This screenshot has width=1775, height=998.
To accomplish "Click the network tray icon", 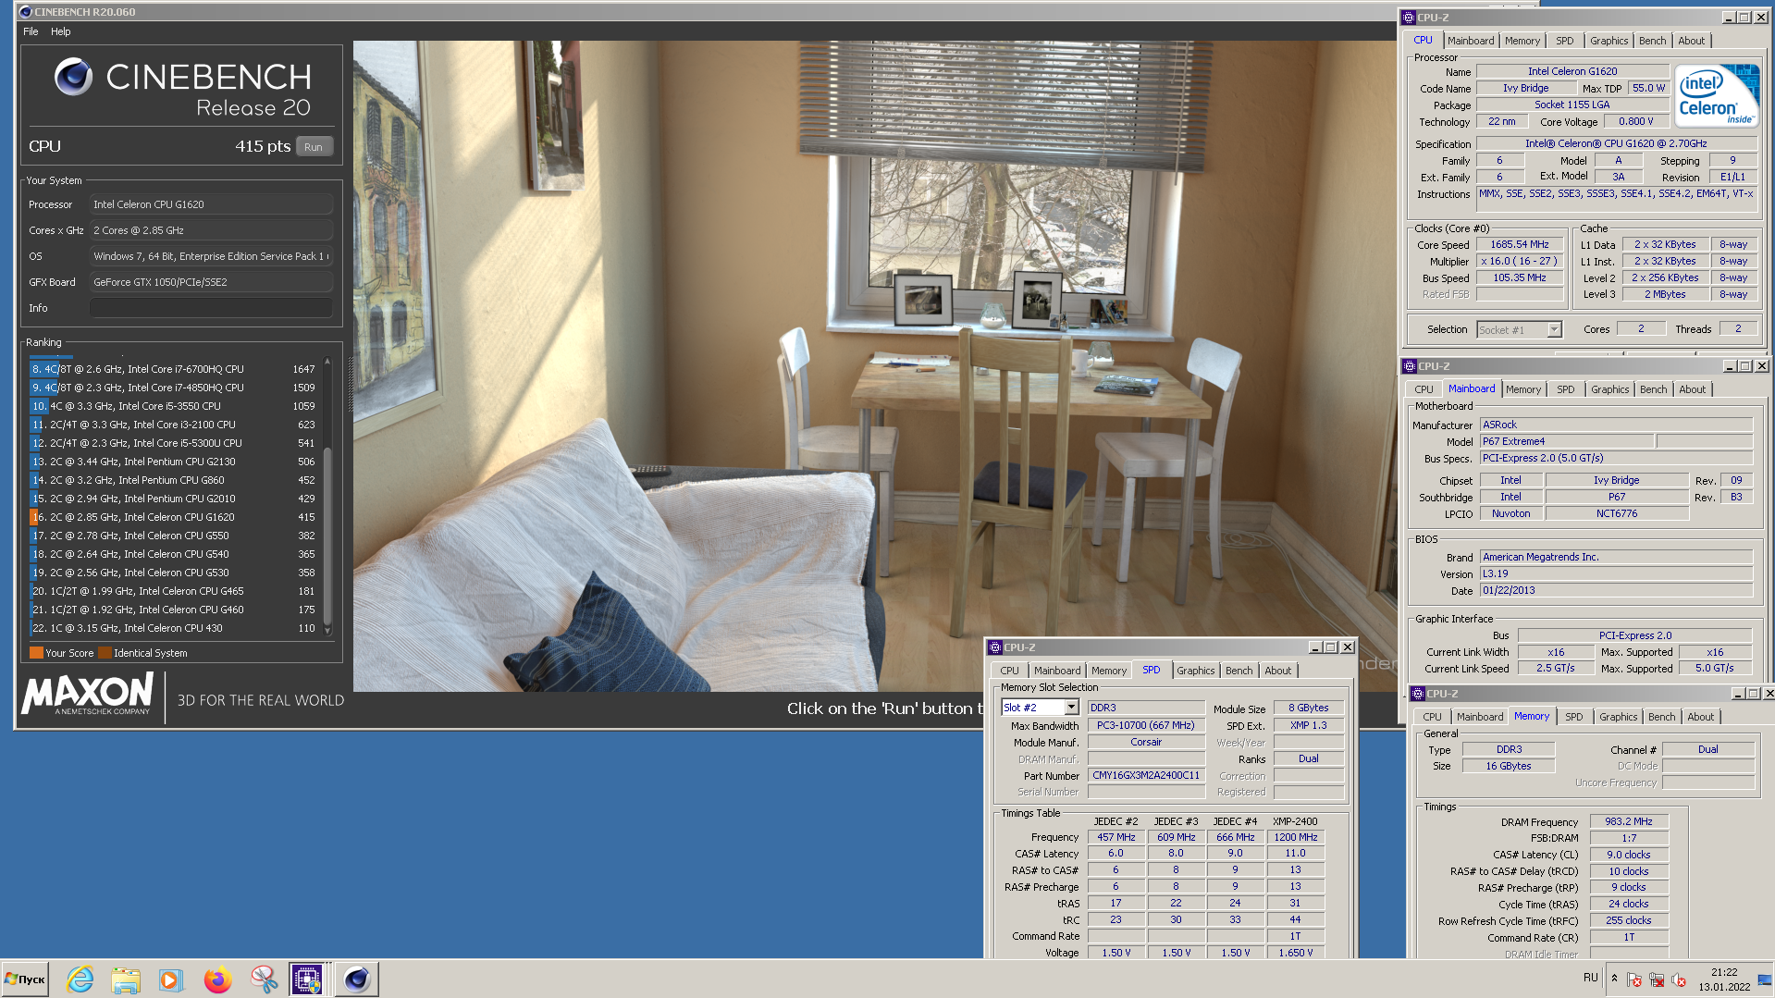I will point(1657,980).
